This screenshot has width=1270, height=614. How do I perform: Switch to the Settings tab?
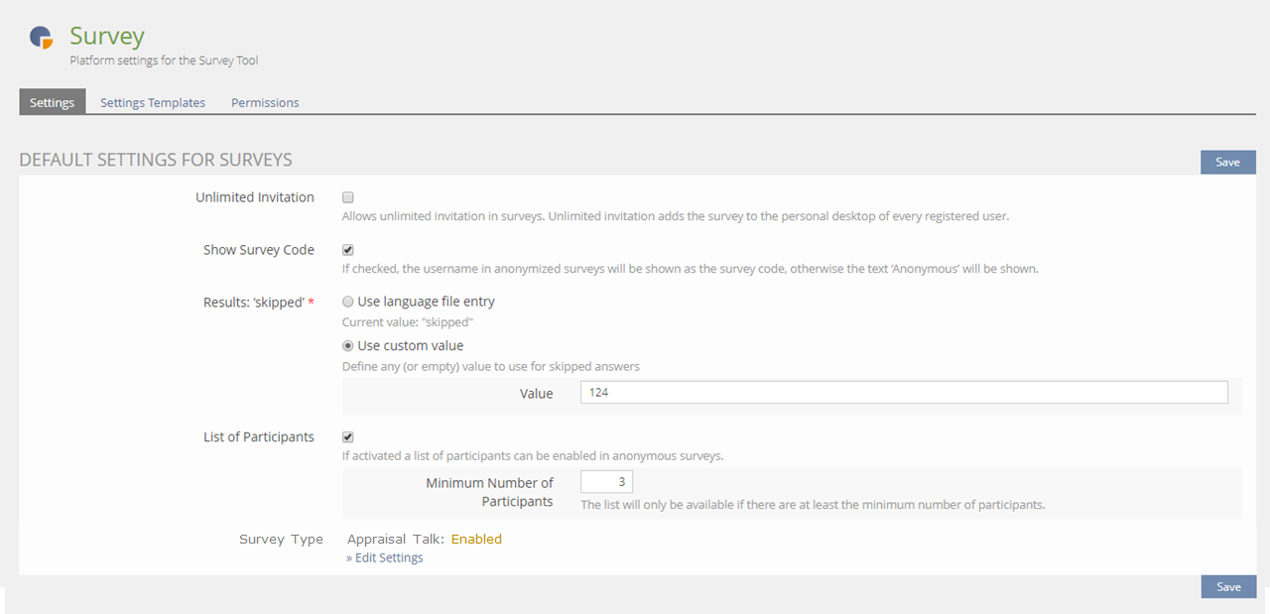point(52,102)
